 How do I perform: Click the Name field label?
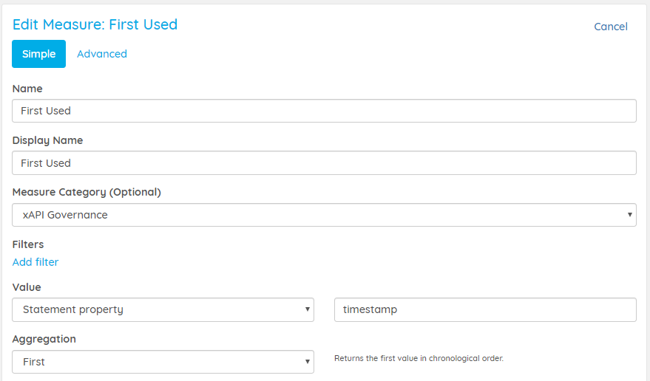[x=27, y=89]
